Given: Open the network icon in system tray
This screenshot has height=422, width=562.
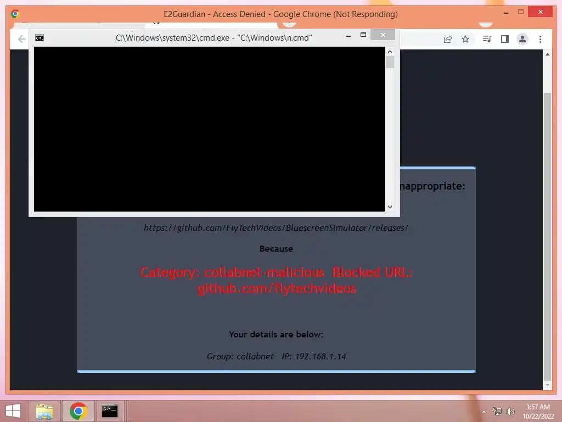Looking at the screenshot, I should click(x=497, y=411).
